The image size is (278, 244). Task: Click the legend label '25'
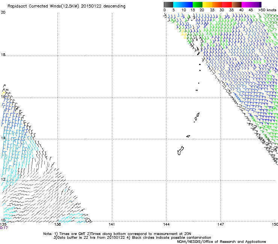pos(212,10)
